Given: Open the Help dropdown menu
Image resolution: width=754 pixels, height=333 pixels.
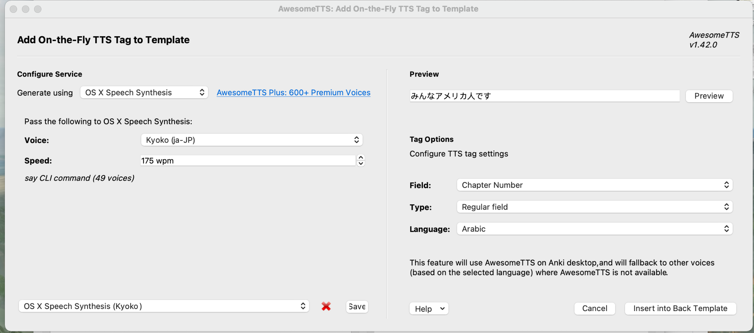Looking at the screenshot, I should coord(429,309).
